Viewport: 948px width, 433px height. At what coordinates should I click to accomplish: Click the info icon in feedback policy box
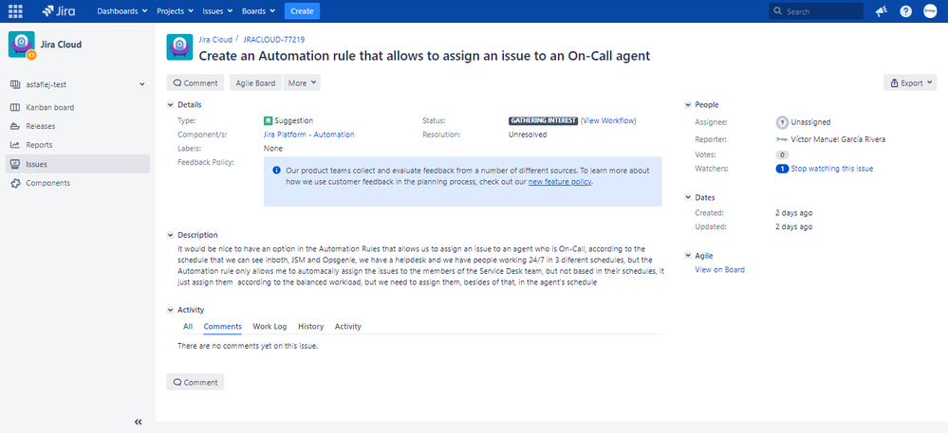pos(276,171)
